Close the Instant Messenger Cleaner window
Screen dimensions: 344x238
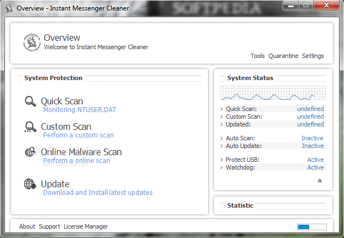326,6
